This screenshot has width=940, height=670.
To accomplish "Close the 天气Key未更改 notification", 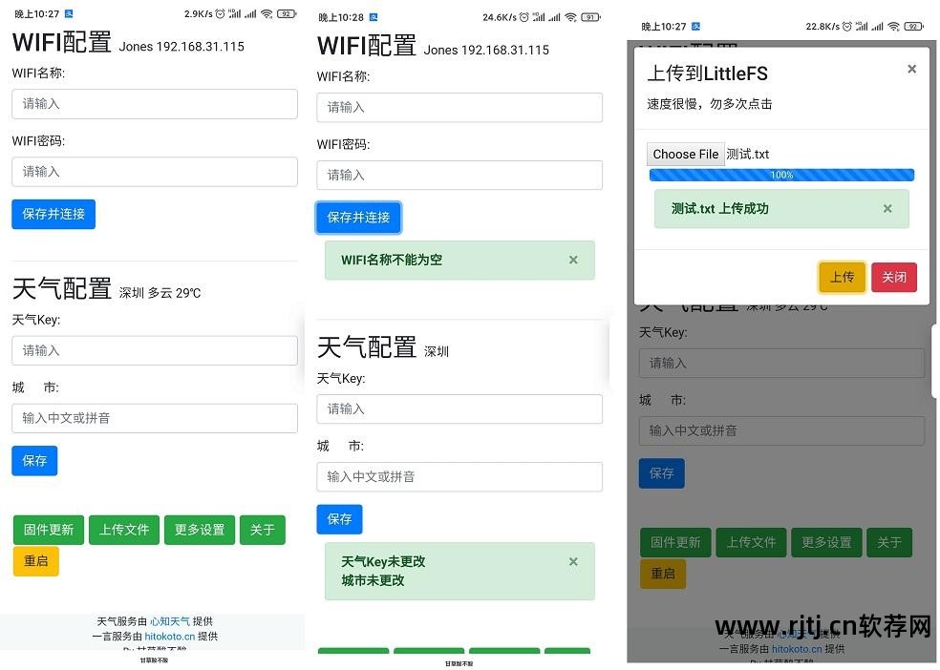I will point(573,561).
